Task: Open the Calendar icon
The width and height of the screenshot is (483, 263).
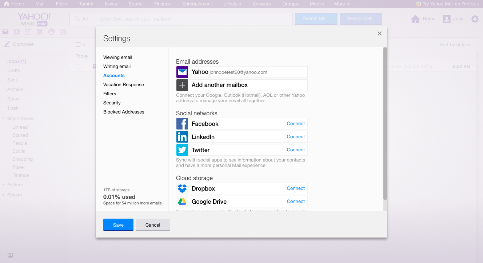Action: tap(28, 32)
